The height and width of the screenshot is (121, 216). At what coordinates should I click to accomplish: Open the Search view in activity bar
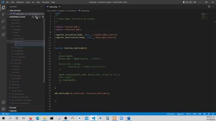pos(3,28)
